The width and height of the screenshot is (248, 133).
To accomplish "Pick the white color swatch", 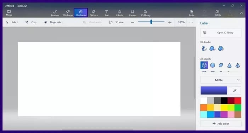I will 204,100.
